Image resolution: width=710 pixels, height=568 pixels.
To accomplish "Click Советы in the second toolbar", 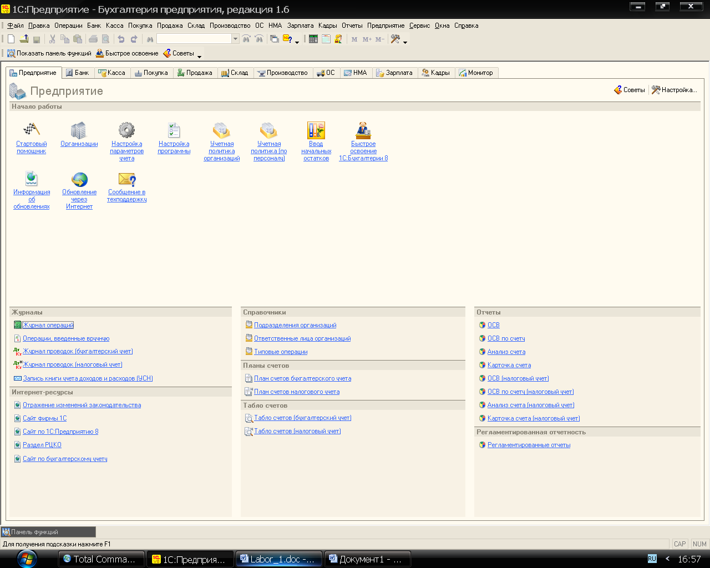I will click(179, 53).
